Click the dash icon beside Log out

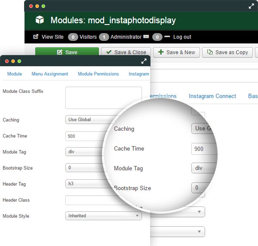coord(167,37)
